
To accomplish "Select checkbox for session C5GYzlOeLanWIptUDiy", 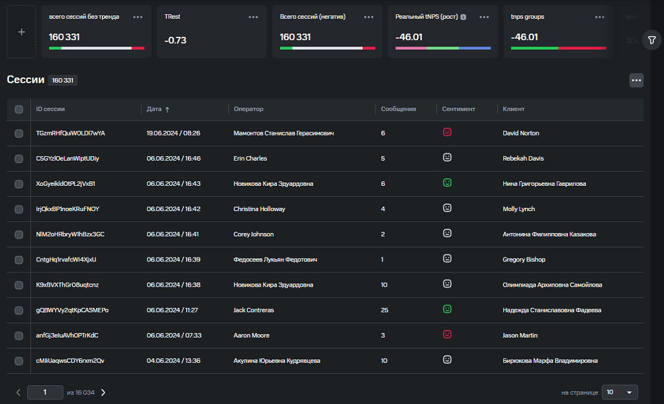I will 19,159.
